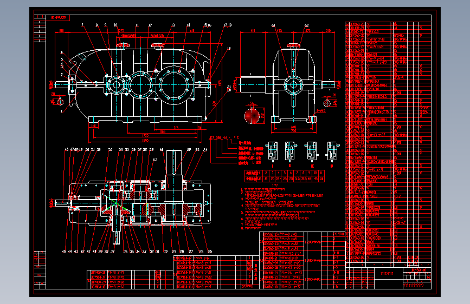Click balloon number 33 below plan view
This screenshot has height=304, width=470.
[x=144, y=252]
